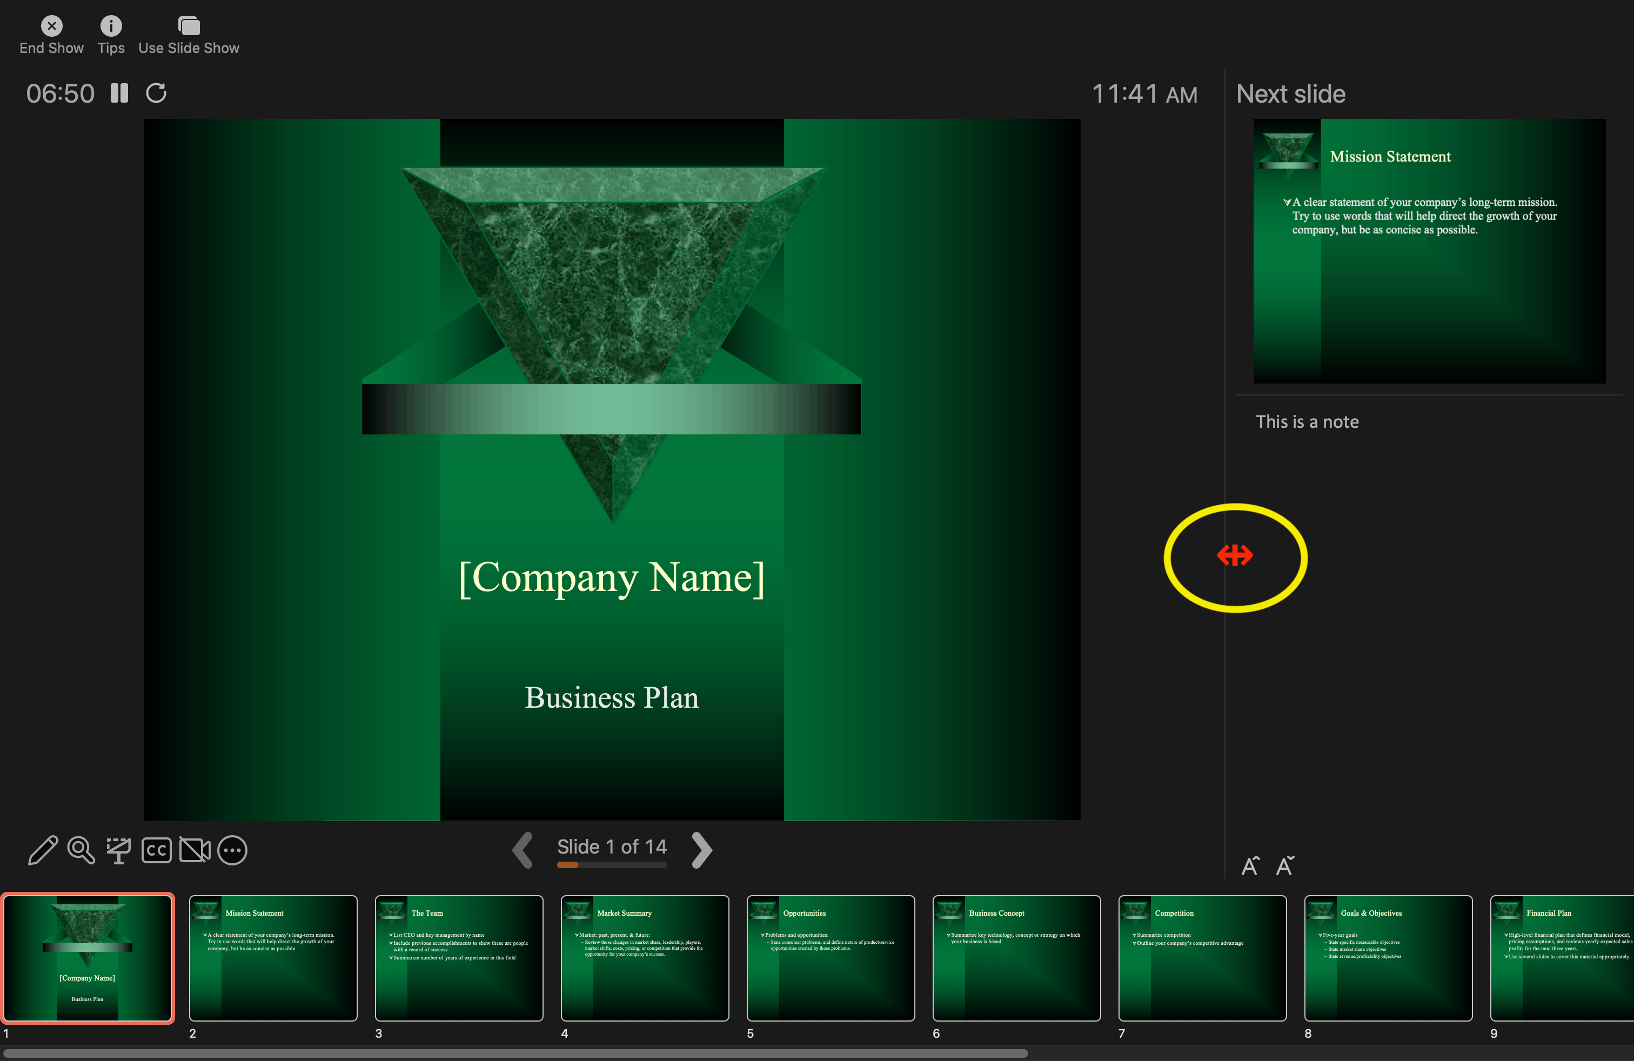Reset the elapsed timer
The image size is (1634, 1061).
tap(157, 93)
